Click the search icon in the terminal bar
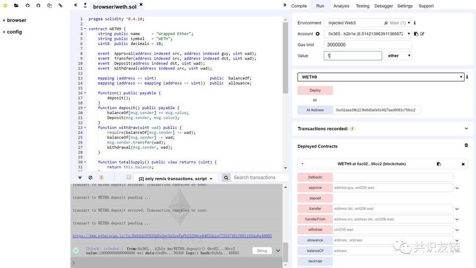The image size is (476, 268). [226, 178]
